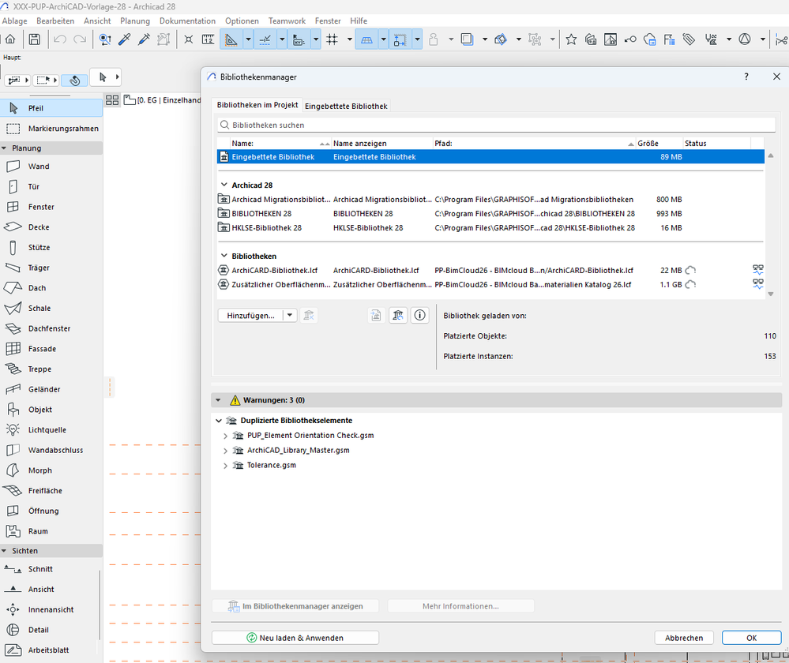Pick the Pfeil arrow selection tool
Screen dimensions: 789x663
(x=36, y=108)
